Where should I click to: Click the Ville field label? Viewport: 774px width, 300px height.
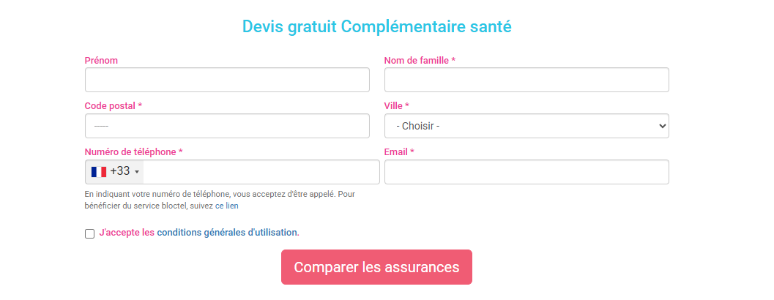[x=396, y=106]
